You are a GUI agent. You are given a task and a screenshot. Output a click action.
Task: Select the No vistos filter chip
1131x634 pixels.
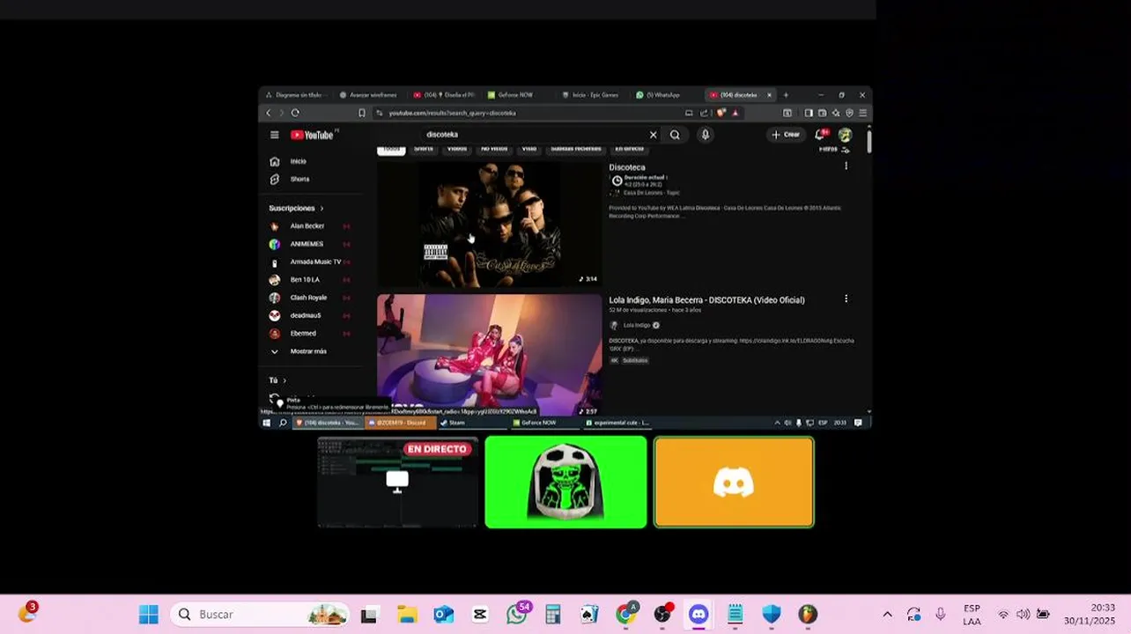(494, 149)
